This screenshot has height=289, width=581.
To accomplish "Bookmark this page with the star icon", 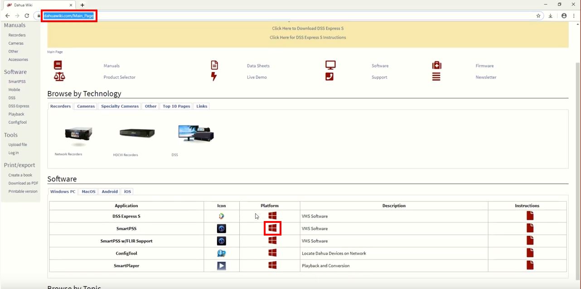I will [x=538, y=15].
